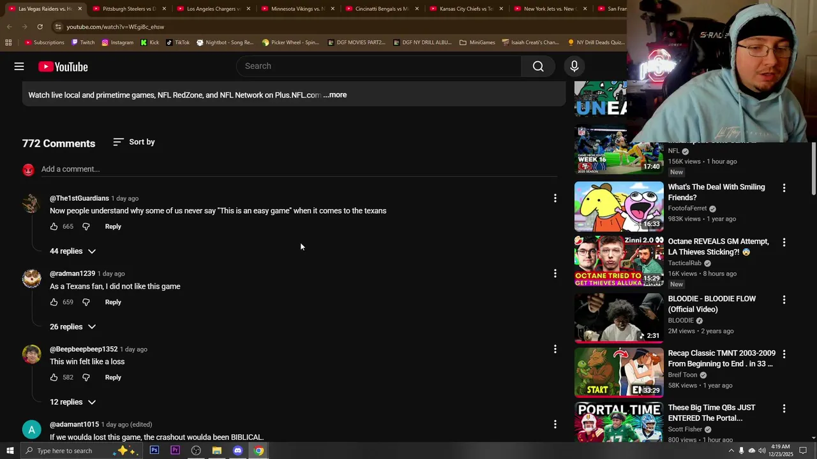Like the comment by @The1stGuardians
Viewport: 817px width, 459px height.
tap(54, 226)
